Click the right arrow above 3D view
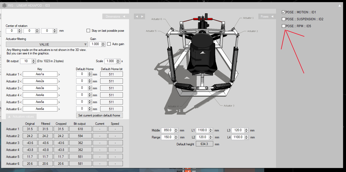346x172 pixels. 142,17
